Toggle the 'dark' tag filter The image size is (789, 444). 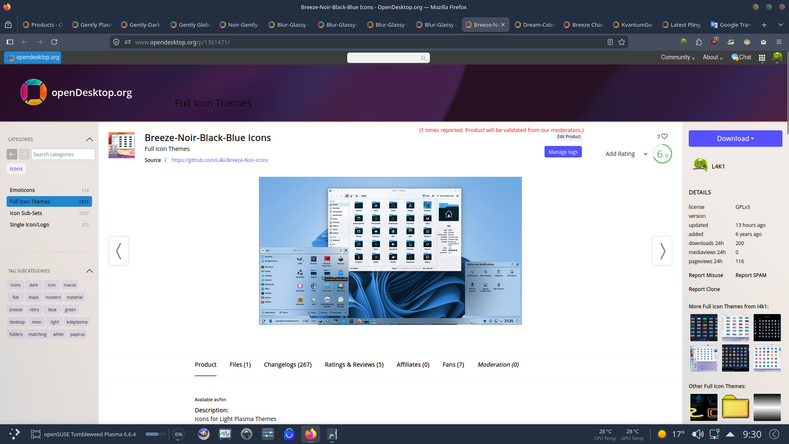(34, 285)
